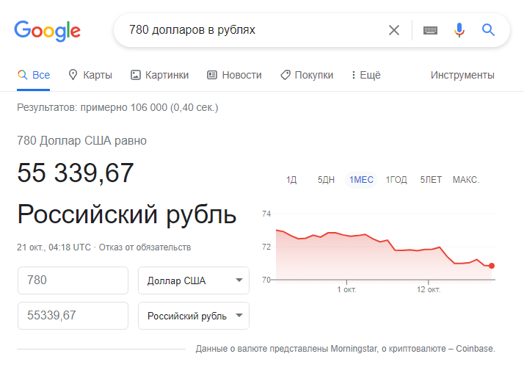Open the on-screen keyboard icon
The height and width of the screenshot is (373, 524).
point(430,30)
